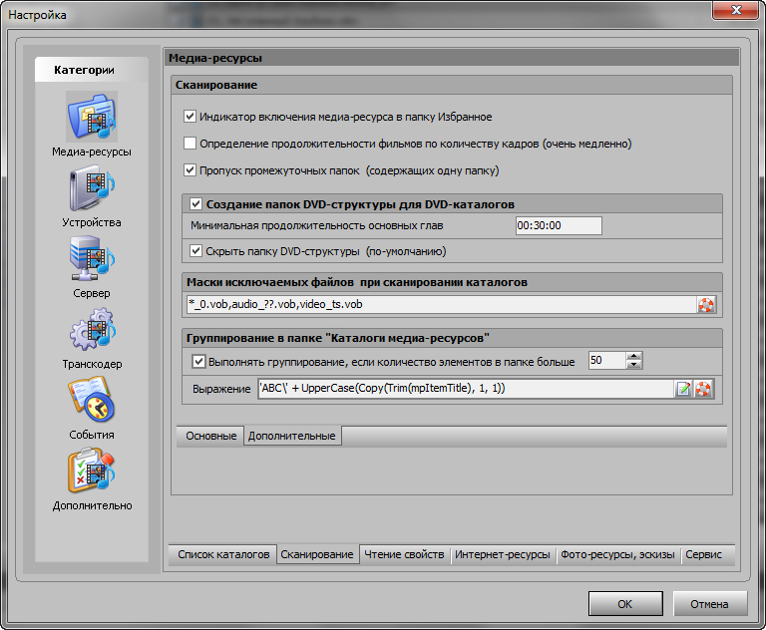Image resolution: width=766 pixels, height=630 pixels.
Task: Open the Список каталогов tab
Action: (x=223, y=554)
